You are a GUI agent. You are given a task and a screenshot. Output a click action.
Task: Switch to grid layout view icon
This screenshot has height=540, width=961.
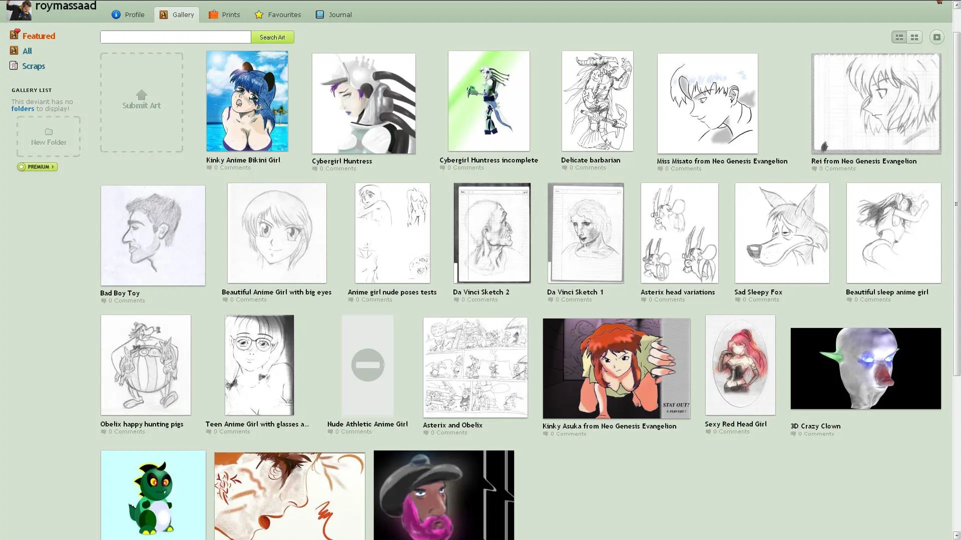(x=914, y=37)
